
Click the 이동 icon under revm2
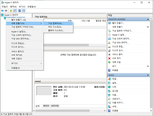pos(109,95)
